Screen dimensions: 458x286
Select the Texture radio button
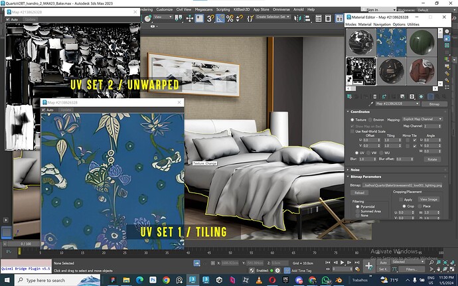coord(352,120)
